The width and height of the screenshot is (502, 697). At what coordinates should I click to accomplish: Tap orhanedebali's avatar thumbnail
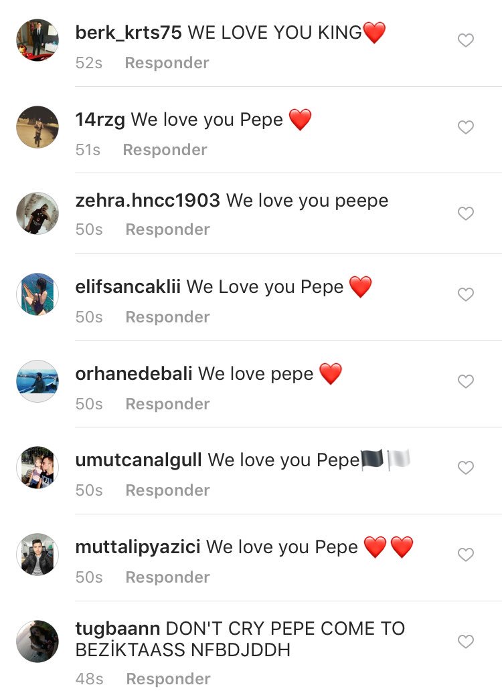37,381
